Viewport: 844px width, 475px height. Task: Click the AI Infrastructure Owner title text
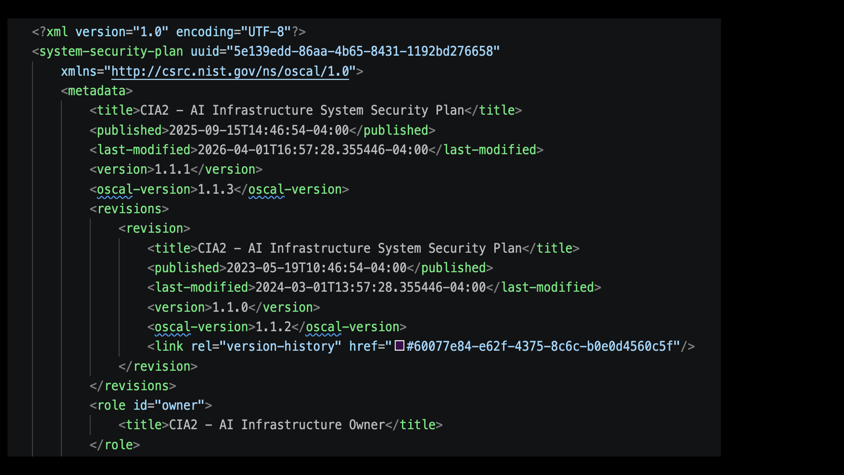277,425
